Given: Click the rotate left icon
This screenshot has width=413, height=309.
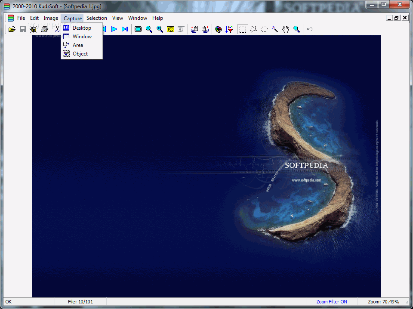Looking at the screenshot, I should pyautogui.click(x=194, y=29).
